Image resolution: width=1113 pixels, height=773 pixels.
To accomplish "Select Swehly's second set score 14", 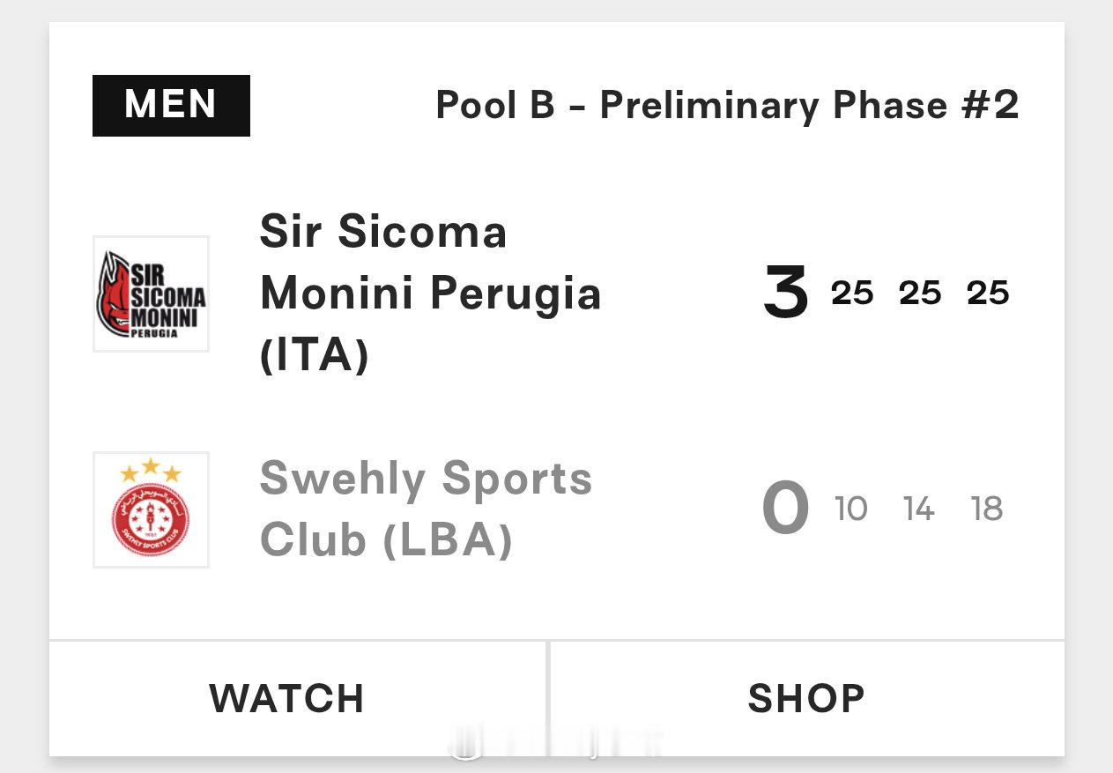I will click(x=918, y=509).
